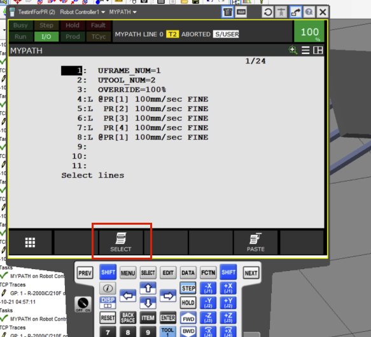
Task: Open the help question mark icon
Action: (309, 12)
